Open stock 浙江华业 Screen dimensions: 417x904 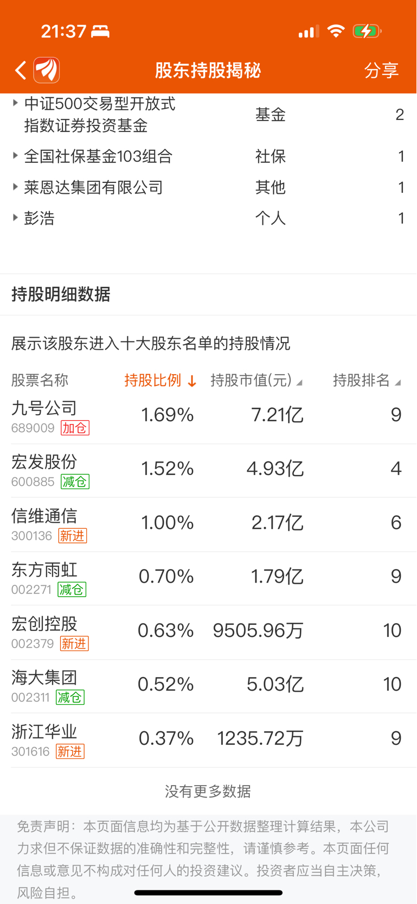(44, 731)
